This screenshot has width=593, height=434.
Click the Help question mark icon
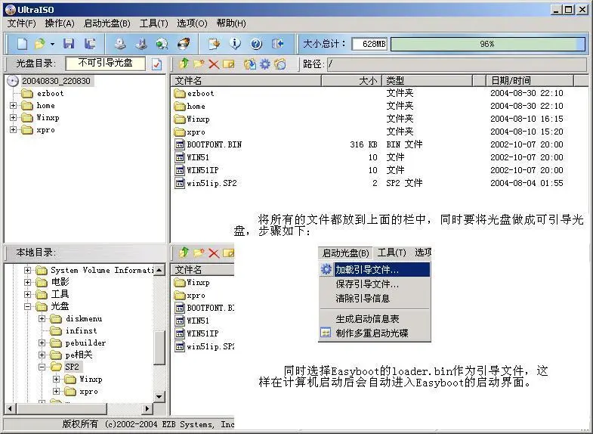tap(256, 44)
